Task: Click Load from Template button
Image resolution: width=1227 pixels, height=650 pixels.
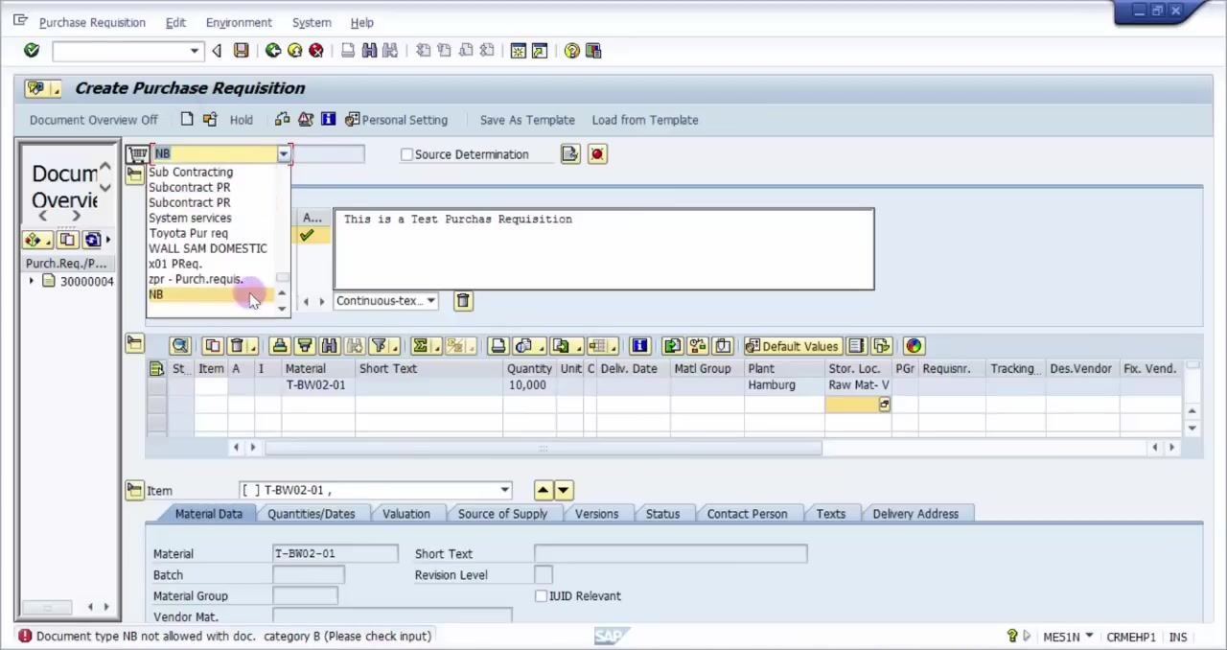Action: pos(645,120)
